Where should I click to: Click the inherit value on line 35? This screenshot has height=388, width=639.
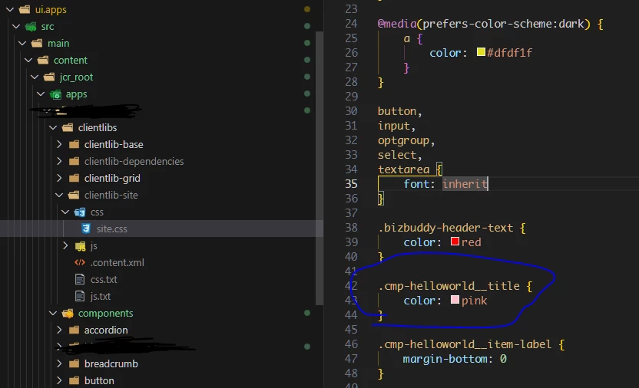pos(465,184)
